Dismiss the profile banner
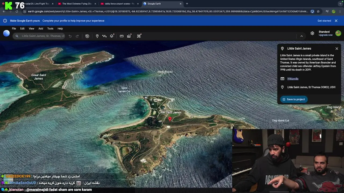This screenshot has width=344, height=193. click(336, 21)
